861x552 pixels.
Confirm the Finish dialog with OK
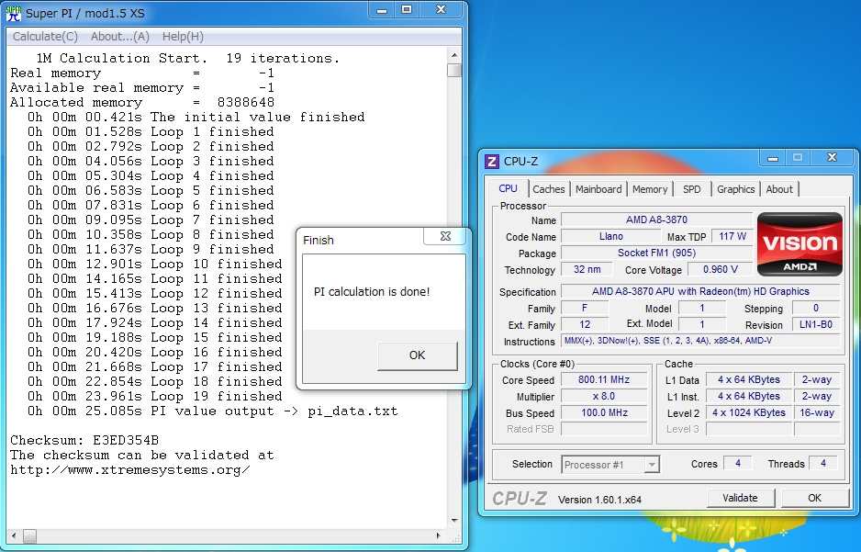click(x=418, y=355)
